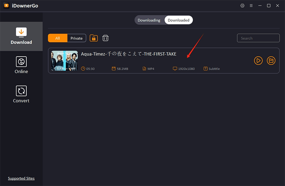Open the settings gear in title bar
Screen dimensions: 285x186
pos(243,6)
